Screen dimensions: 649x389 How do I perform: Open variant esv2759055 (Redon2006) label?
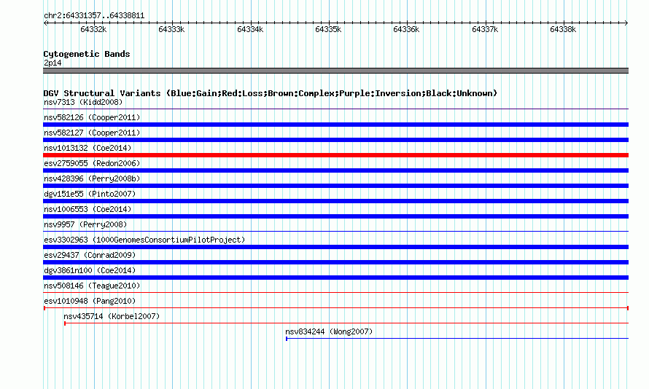[x=92, y=163]
